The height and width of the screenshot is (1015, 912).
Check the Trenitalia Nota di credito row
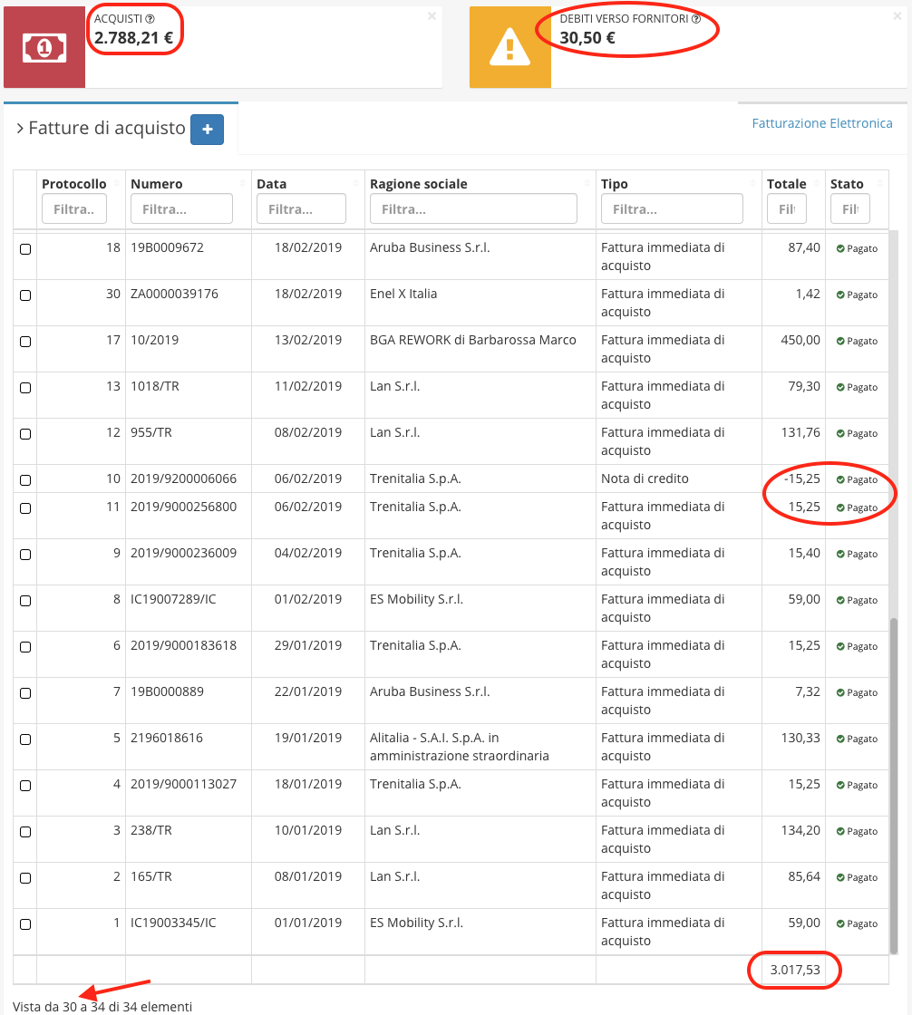tap(25, 480)
